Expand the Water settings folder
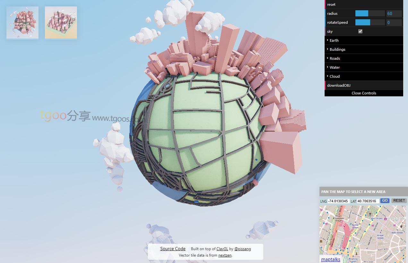Screen dimensions: 408x263 (335, 67)
